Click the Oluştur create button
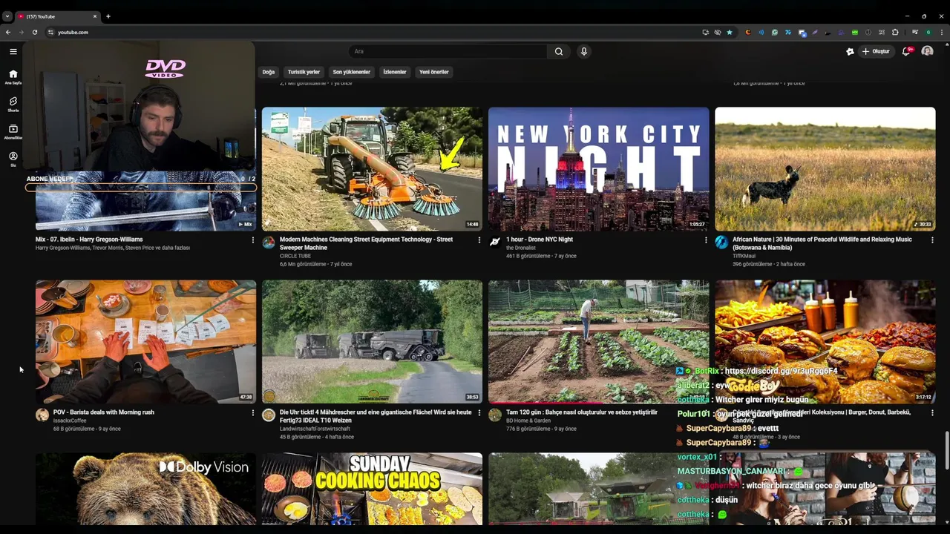The width and height of the screenshot is (950, 534). click(876, 51)
